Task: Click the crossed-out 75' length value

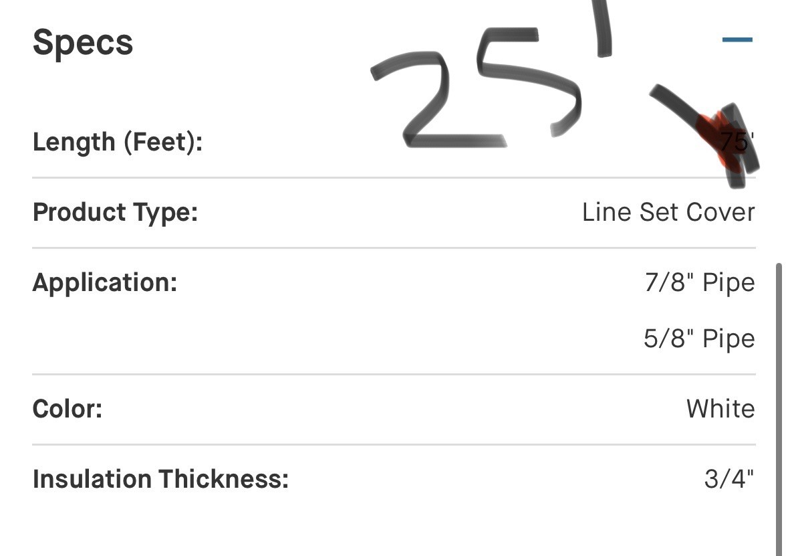Action: tap(737, 143)
